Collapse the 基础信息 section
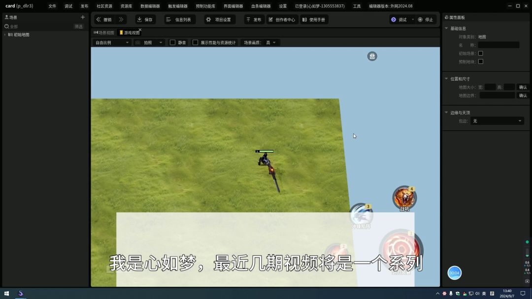This screenshot has width=532, height=299. [x=446, y=29]
